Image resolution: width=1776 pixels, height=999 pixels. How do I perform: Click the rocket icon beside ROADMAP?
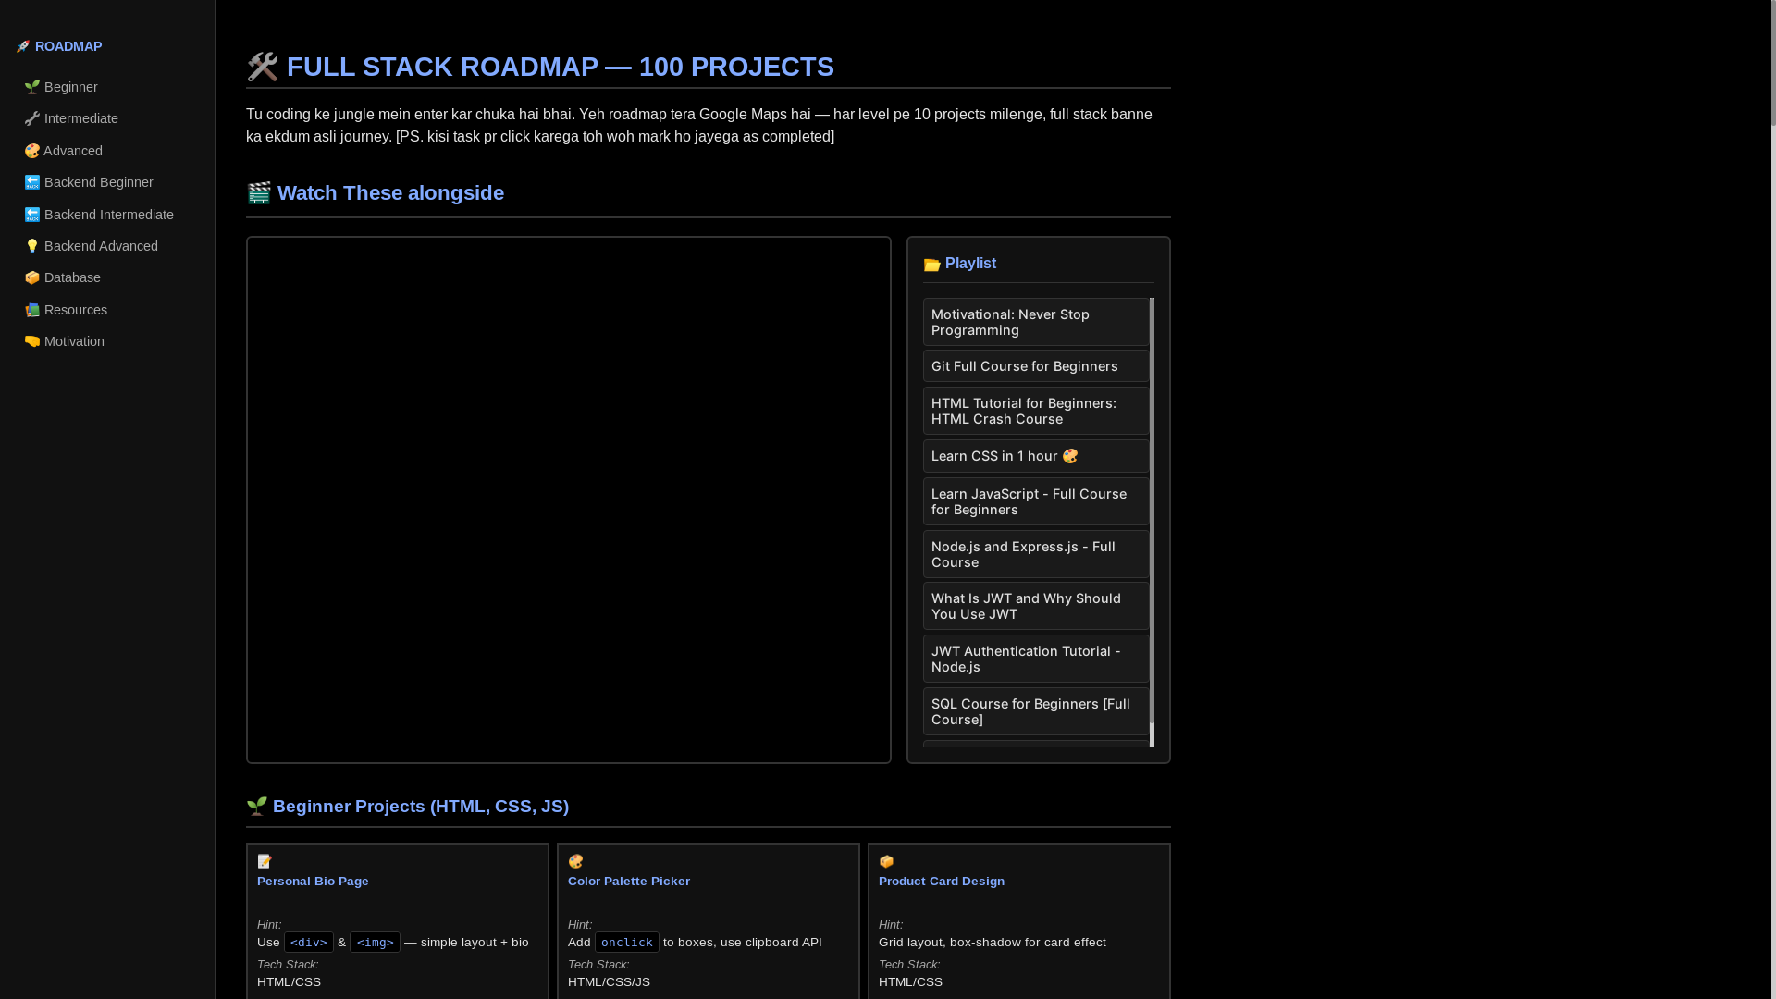pos(23,46)
